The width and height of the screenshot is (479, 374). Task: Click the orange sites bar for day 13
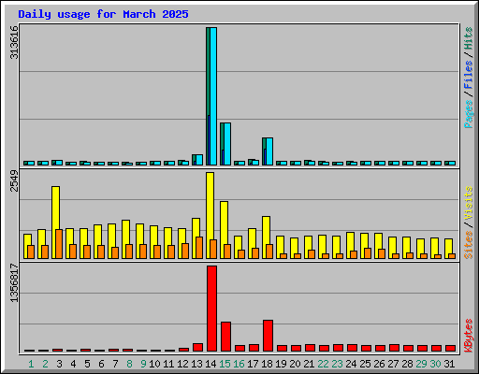[199, 248]
